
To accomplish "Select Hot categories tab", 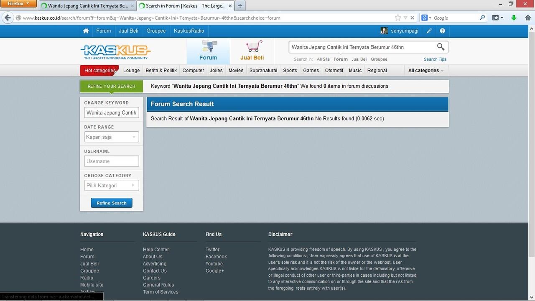I will [99, 70].
